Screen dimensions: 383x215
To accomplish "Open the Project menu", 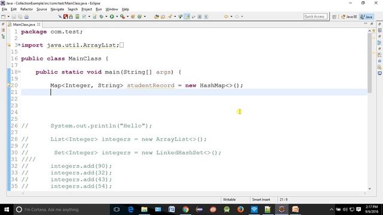I will 86,10.
